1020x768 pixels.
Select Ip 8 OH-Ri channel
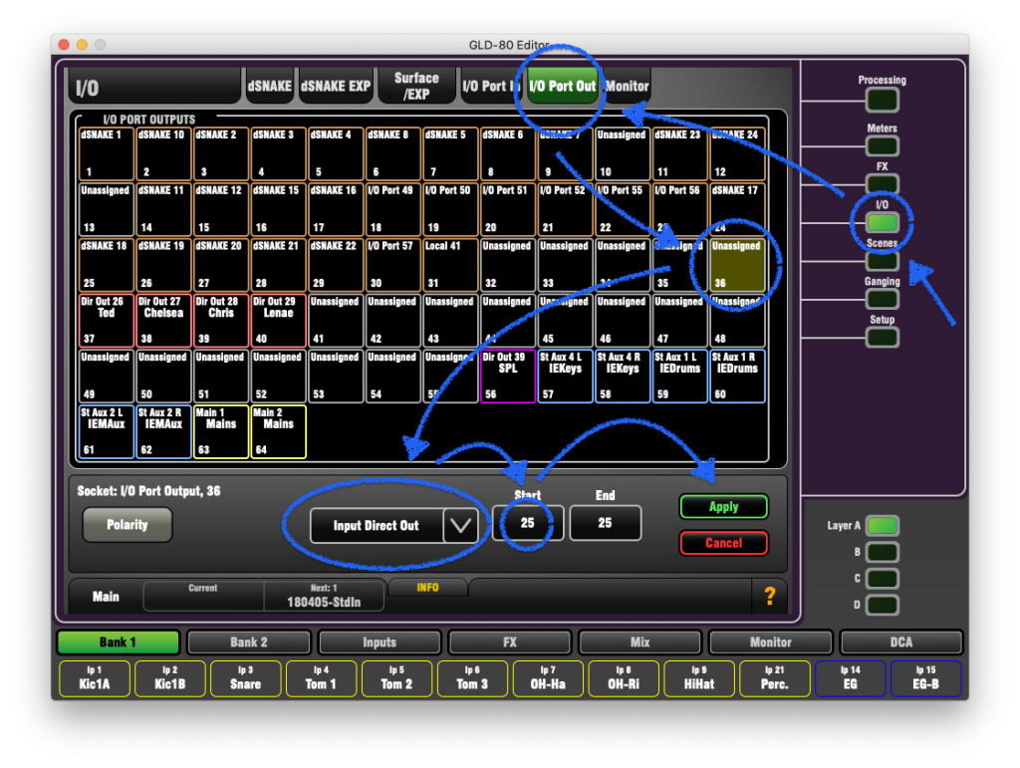click(624, 678)
